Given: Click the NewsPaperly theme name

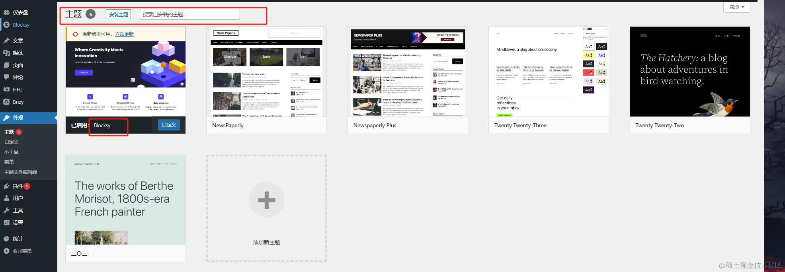Looking at the screenshot, I should click(228, 125).
